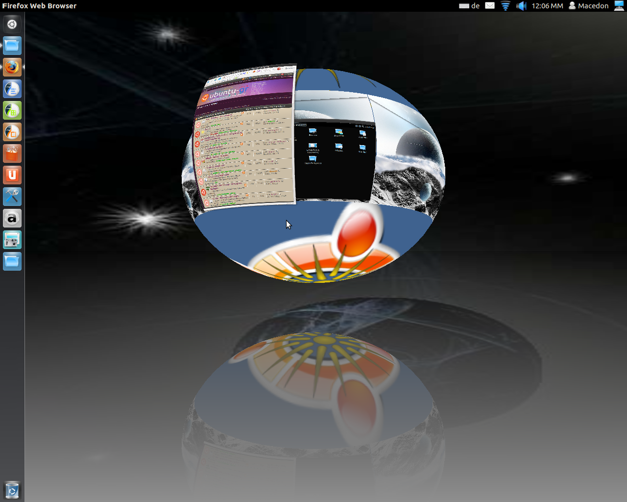Open System Settings wrench and screwdriver icon
Screen dimensions: 627x502
[12, 197]
